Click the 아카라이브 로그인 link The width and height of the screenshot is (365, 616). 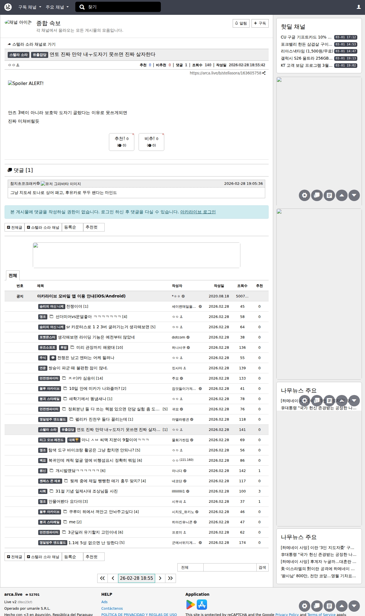(198, 212)
